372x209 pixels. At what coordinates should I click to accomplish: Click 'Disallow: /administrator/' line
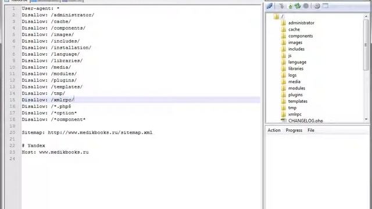pos(58,15)
